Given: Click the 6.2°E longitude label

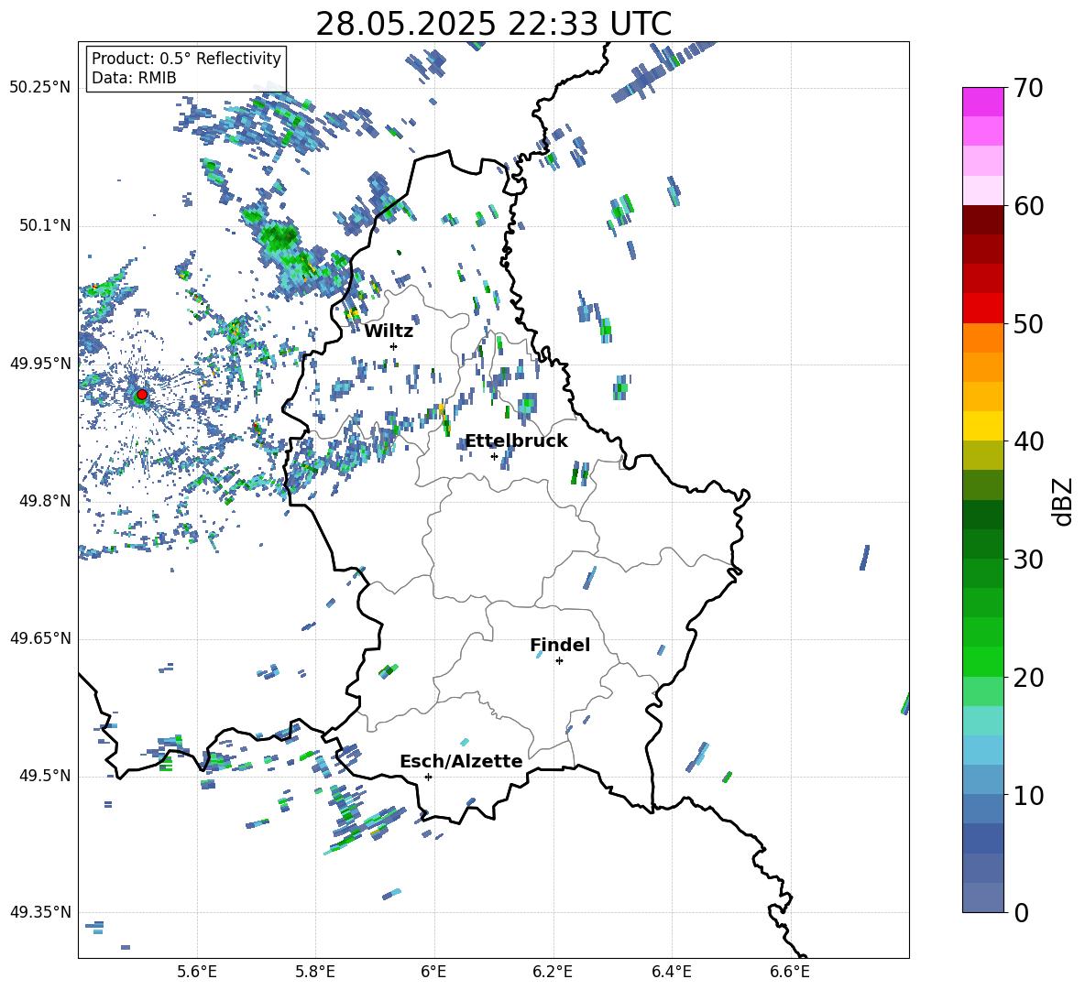Looking at the screenshot, I should 553,972.
